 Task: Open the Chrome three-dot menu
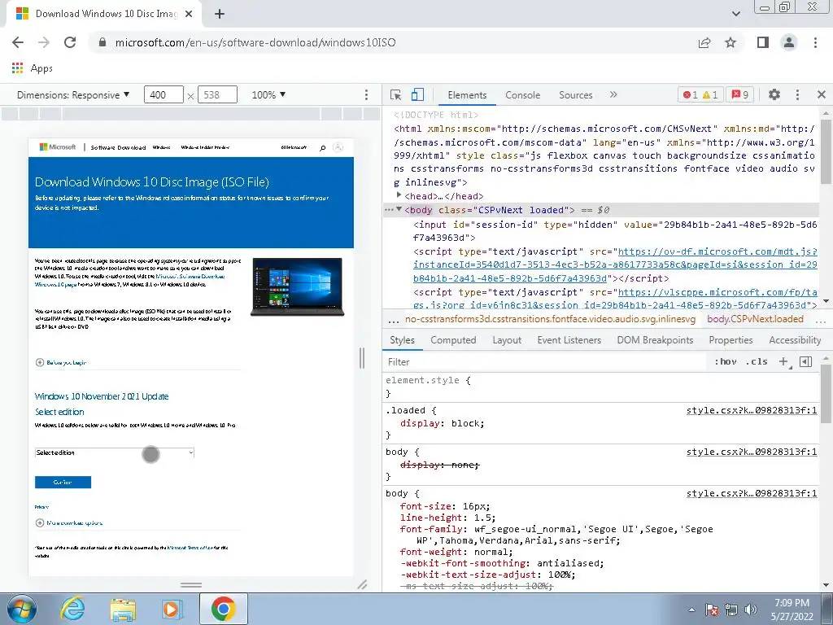tap(815, 42)
